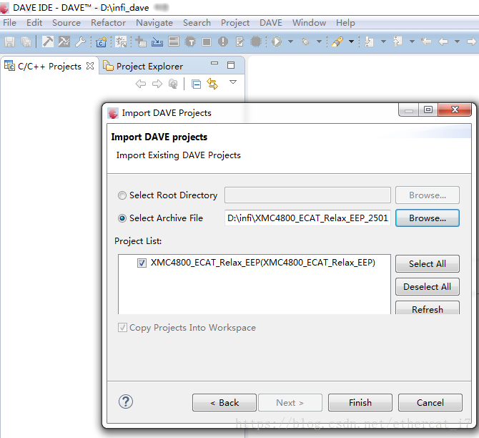Select the Select Root Directory radio button
Viewport: 479px width, 438px height.
[x=122, y=195]
